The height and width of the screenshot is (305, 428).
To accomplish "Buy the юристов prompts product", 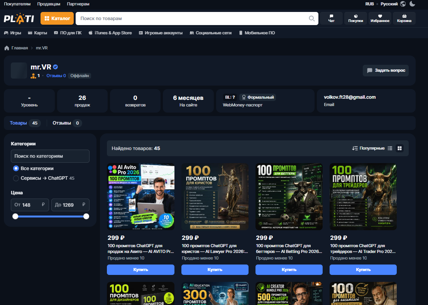I will [215, 270].
